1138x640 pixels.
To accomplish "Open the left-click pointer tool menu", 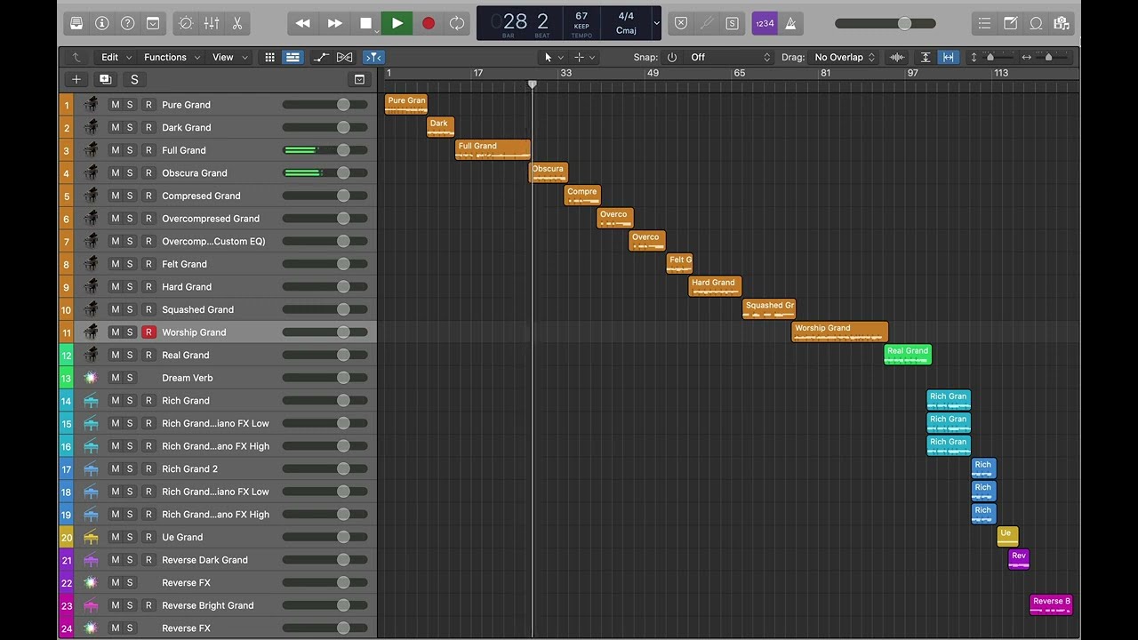I will (x=553, y=57).
